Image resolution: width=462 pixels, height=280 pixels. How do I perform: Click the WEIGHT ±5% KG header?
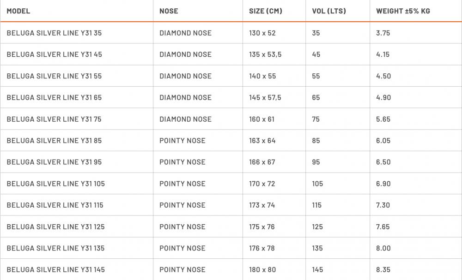pos(403,11)
